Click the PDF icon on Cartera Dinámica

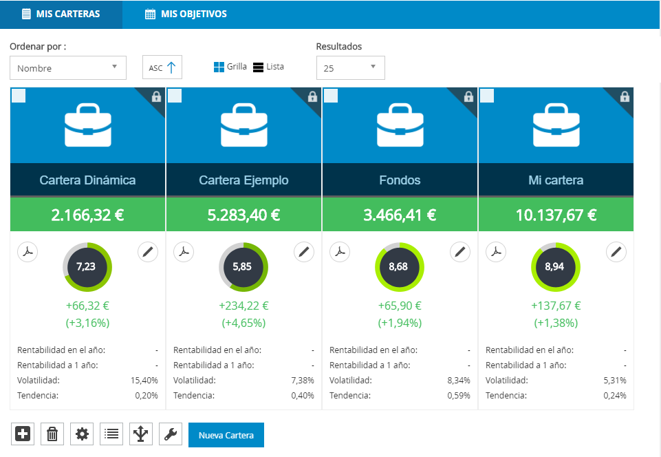coord(28,252)
